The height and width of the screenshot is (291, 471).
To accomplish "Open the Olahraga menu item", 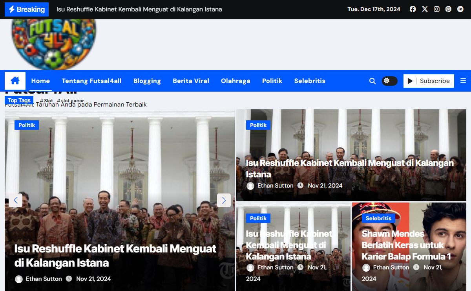I will click(235, 81).
